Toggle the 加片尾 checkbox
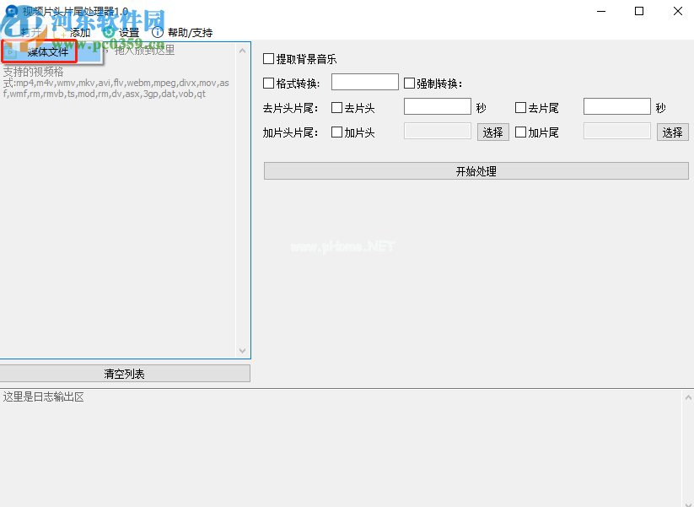694x507 pixels. coord(521,132)
